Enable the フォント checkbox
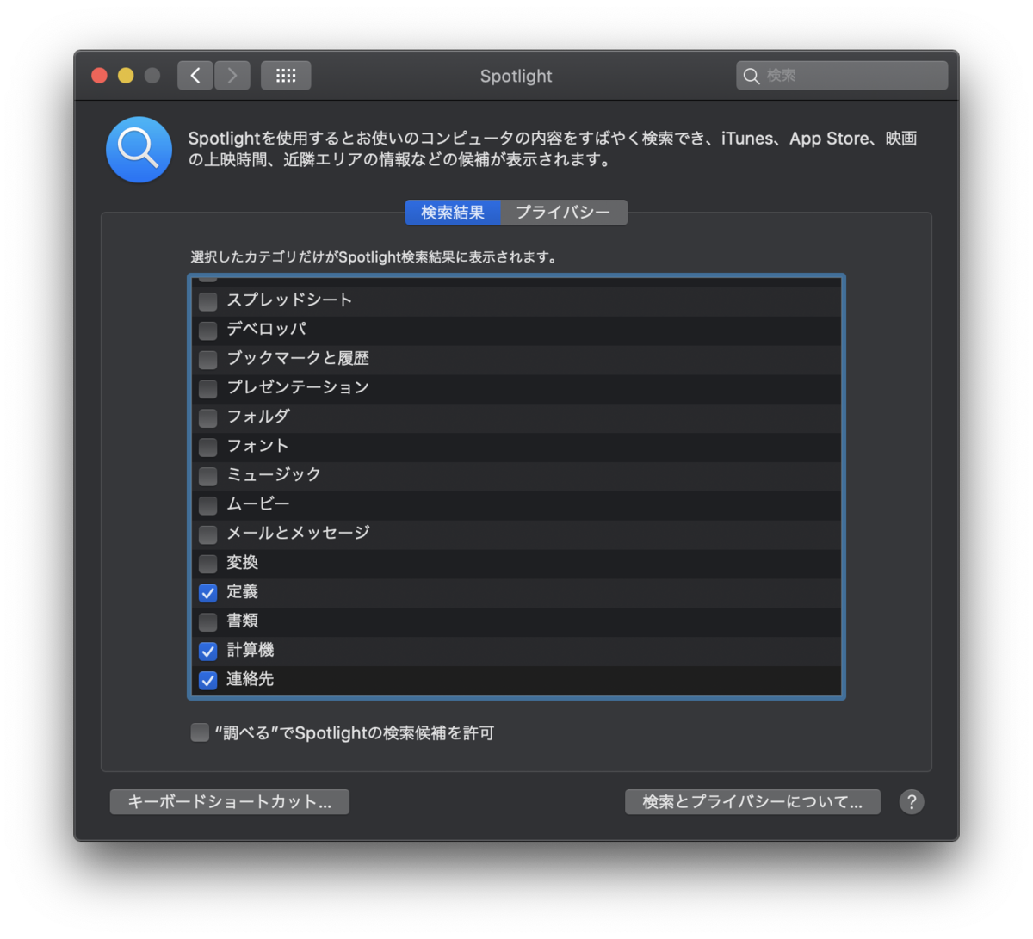Screen dimensions: 1033x939 [207, 448]
